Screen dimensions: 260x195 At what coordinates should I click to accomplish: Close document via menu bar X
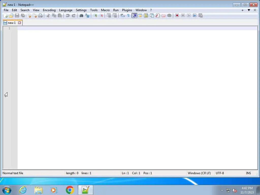click(x=255, y=10)
